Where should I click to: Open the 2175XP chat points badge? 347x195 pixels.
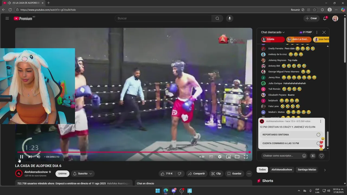306,32
